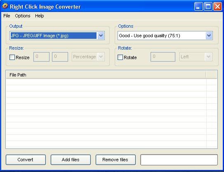Screen dimensions: 224x172
Task: Click the Add files button
Action: click(71, 160)
